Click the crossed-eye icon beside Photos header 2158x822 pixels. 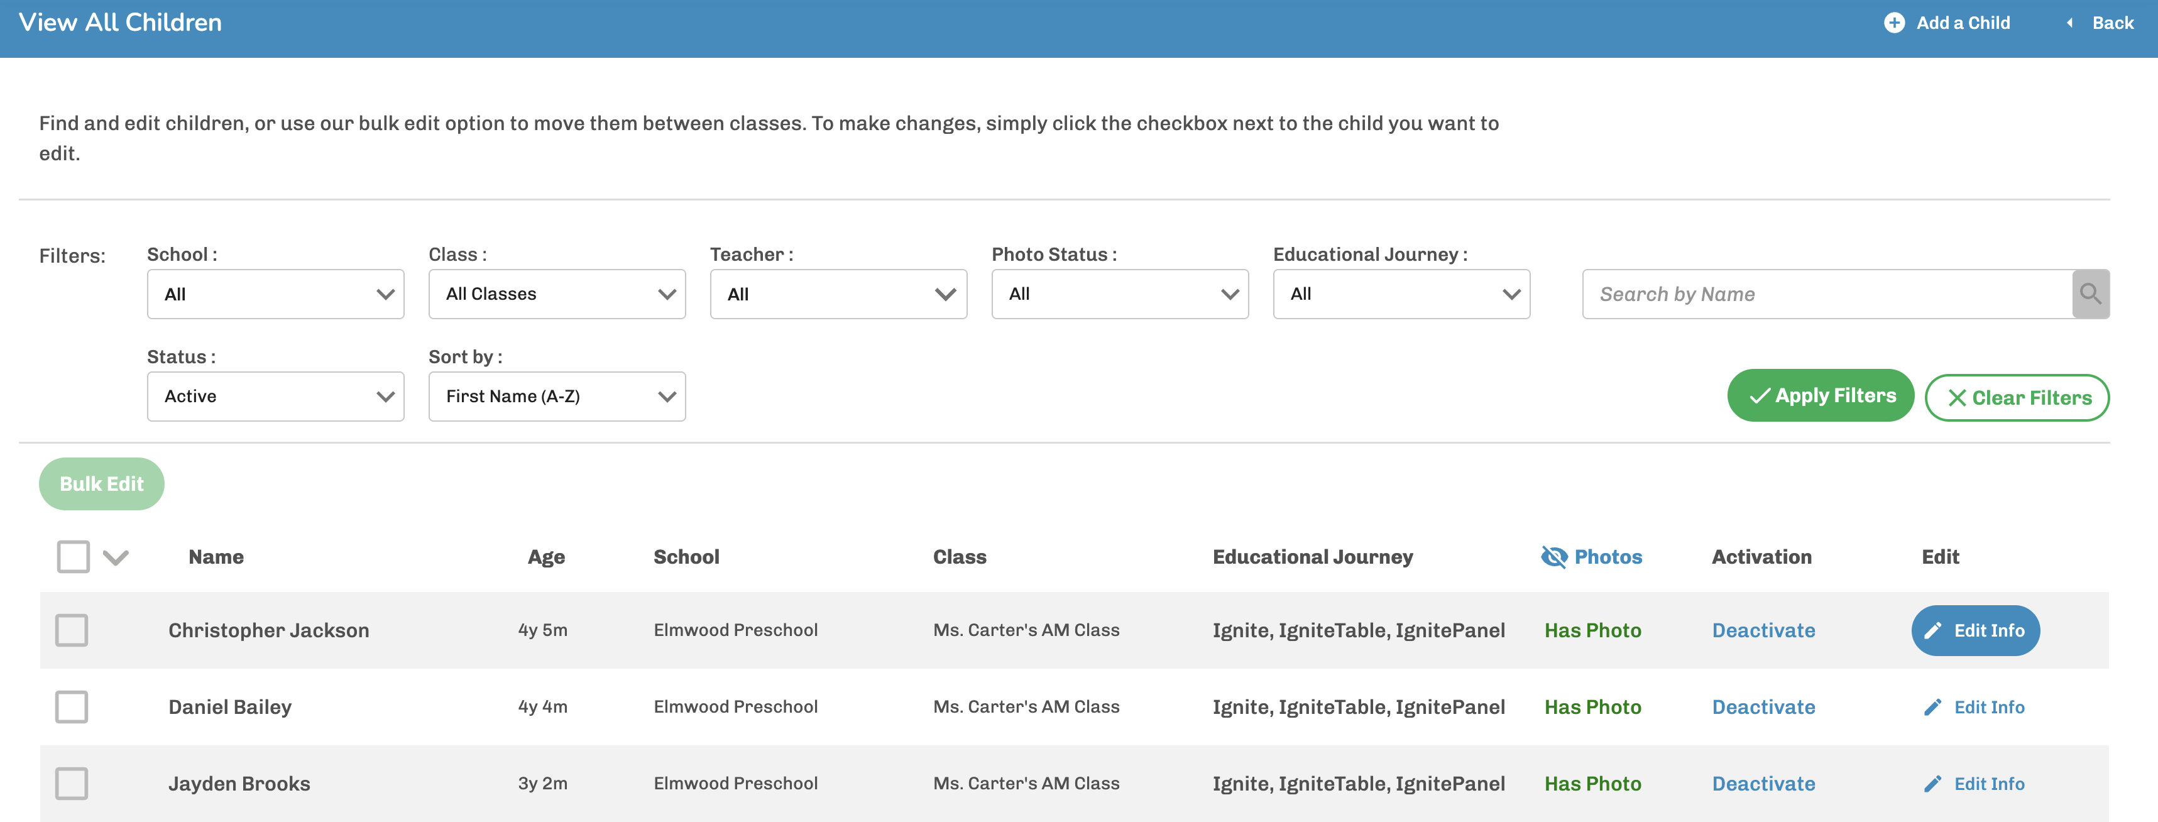coord(1554,556)
